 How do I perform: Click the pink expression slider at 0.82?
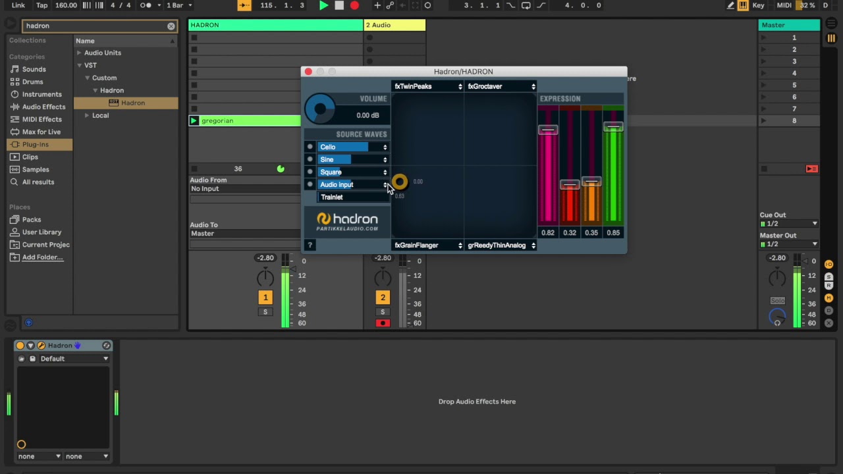pos(548,130)
